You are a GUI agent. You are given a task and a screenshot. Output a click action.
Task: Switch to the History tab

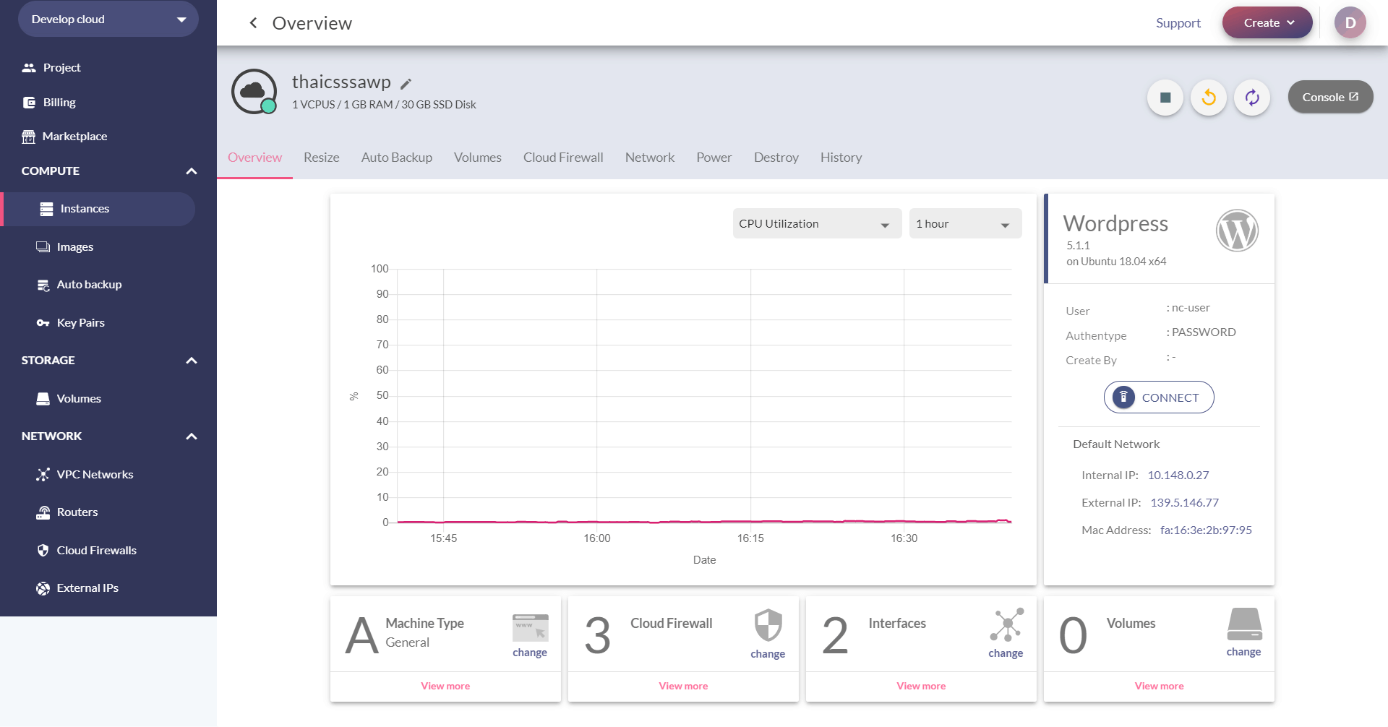coord(841,158)
